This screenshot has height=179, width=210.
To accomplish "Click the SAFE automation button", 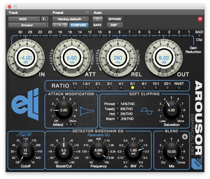I will [97, 25].
